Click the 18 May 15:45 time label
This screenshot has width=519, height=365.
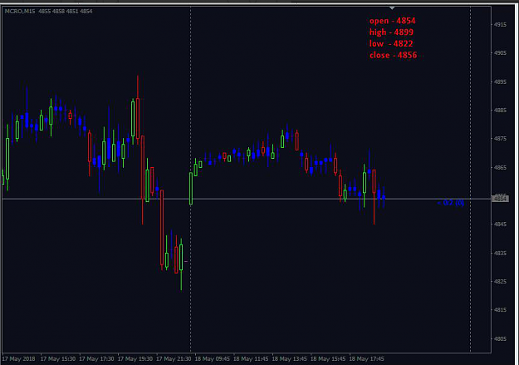click(x=328, y=358)
